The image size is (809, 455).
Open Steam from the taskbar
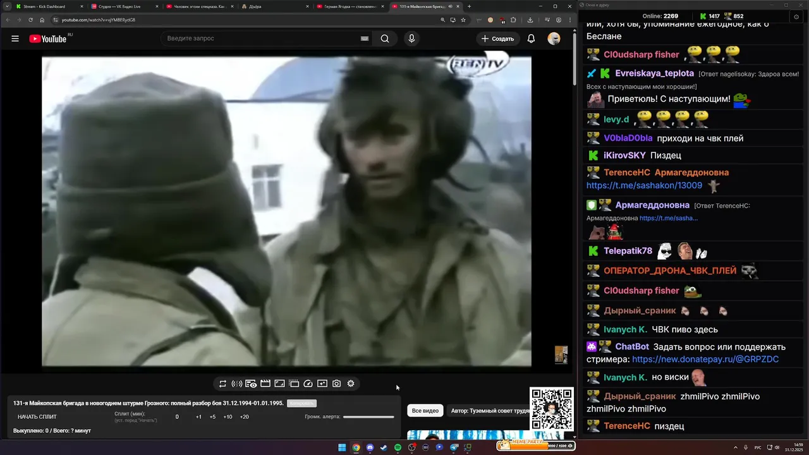(384, 447)
